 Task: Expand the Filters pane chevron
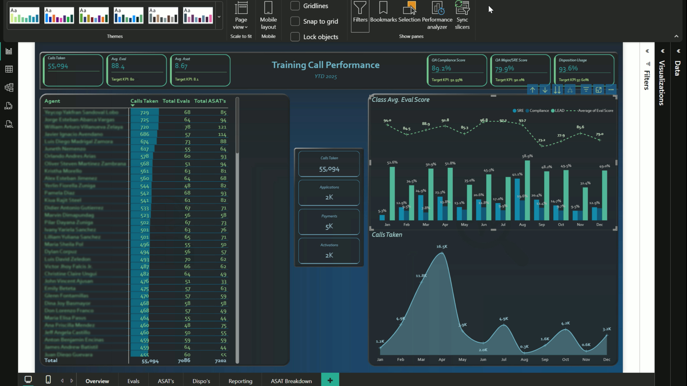click(647, 51)
